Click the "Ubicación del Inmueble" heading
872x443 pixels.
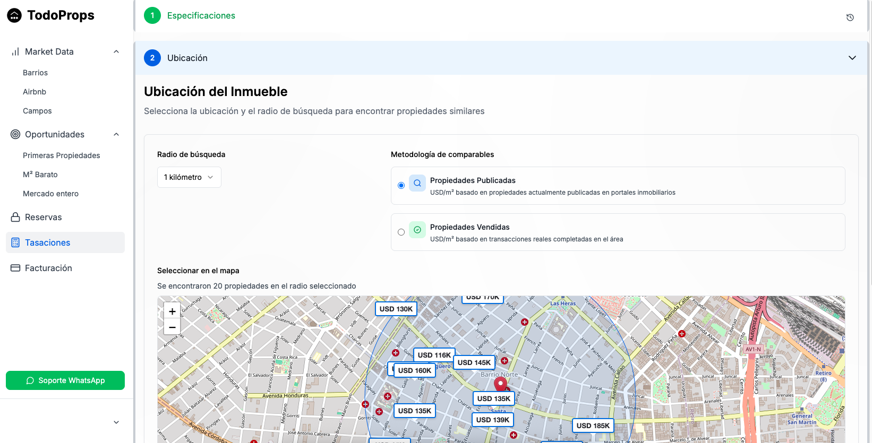[216, 91]
